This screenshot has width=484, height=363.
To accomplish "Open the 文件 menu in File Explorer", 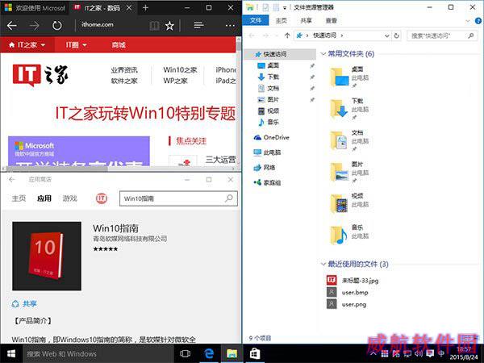I will (256, 20).
